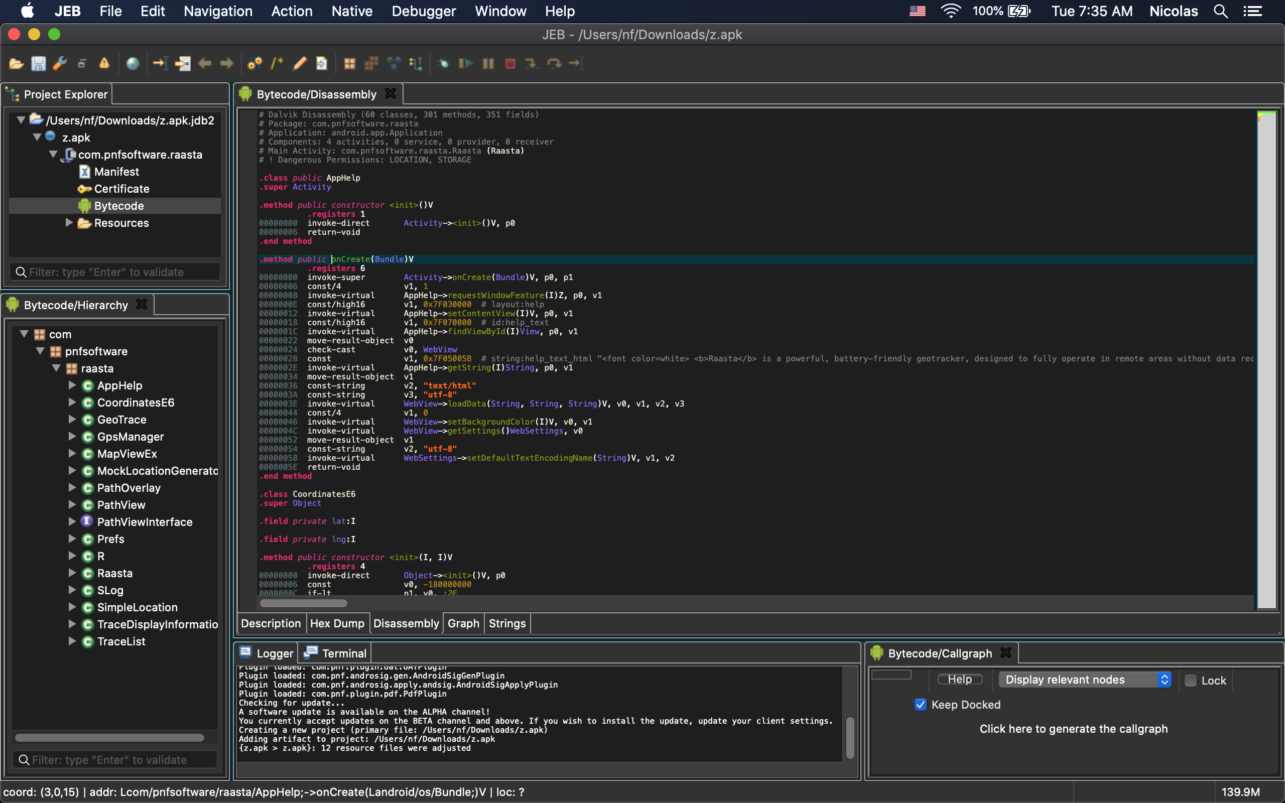The image size is (1285, 803).
Task: Click the Step Into debugger icon
Action: pos(531,64)
